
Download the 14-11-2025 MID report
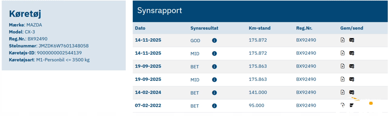(343, 53)
